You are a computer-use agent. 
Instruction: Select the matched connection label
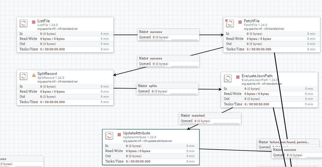tap(210, 119)
